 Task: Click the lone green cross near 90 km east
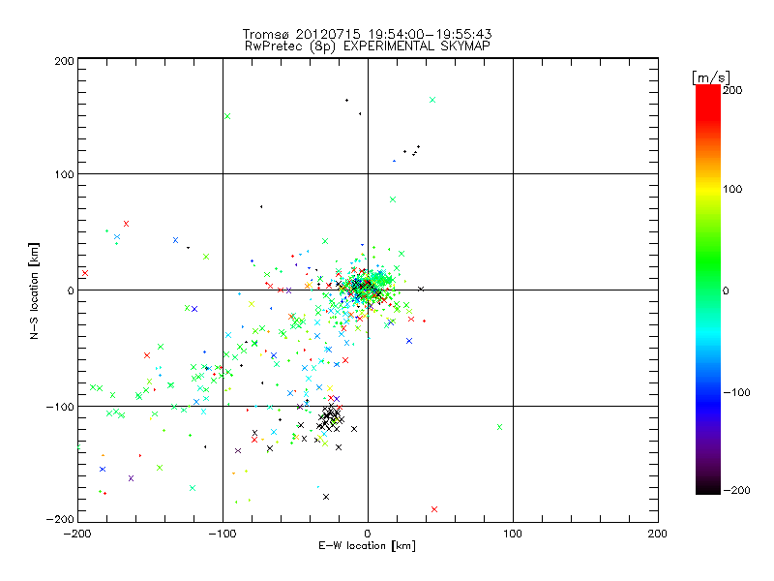point(499,427)
